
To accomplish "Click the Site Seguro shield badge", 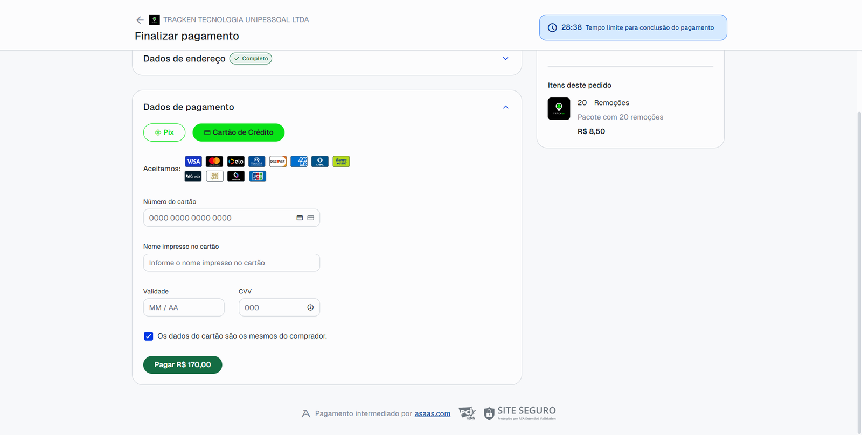I will click(520, 413).
